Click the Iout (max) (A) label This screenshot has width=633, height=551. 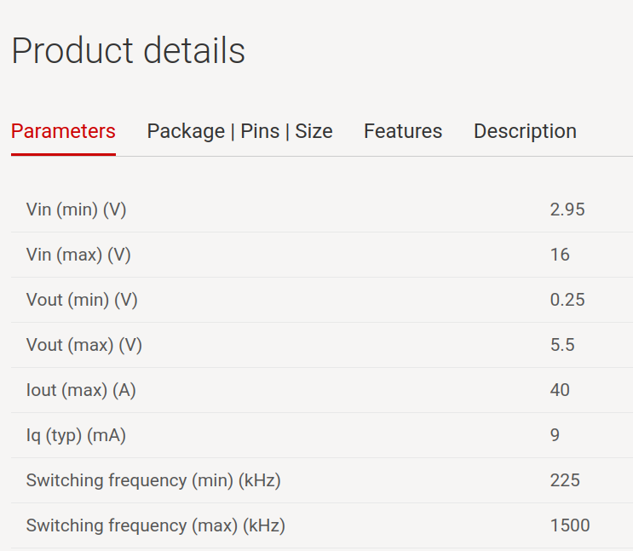click(x=81, y=390)
